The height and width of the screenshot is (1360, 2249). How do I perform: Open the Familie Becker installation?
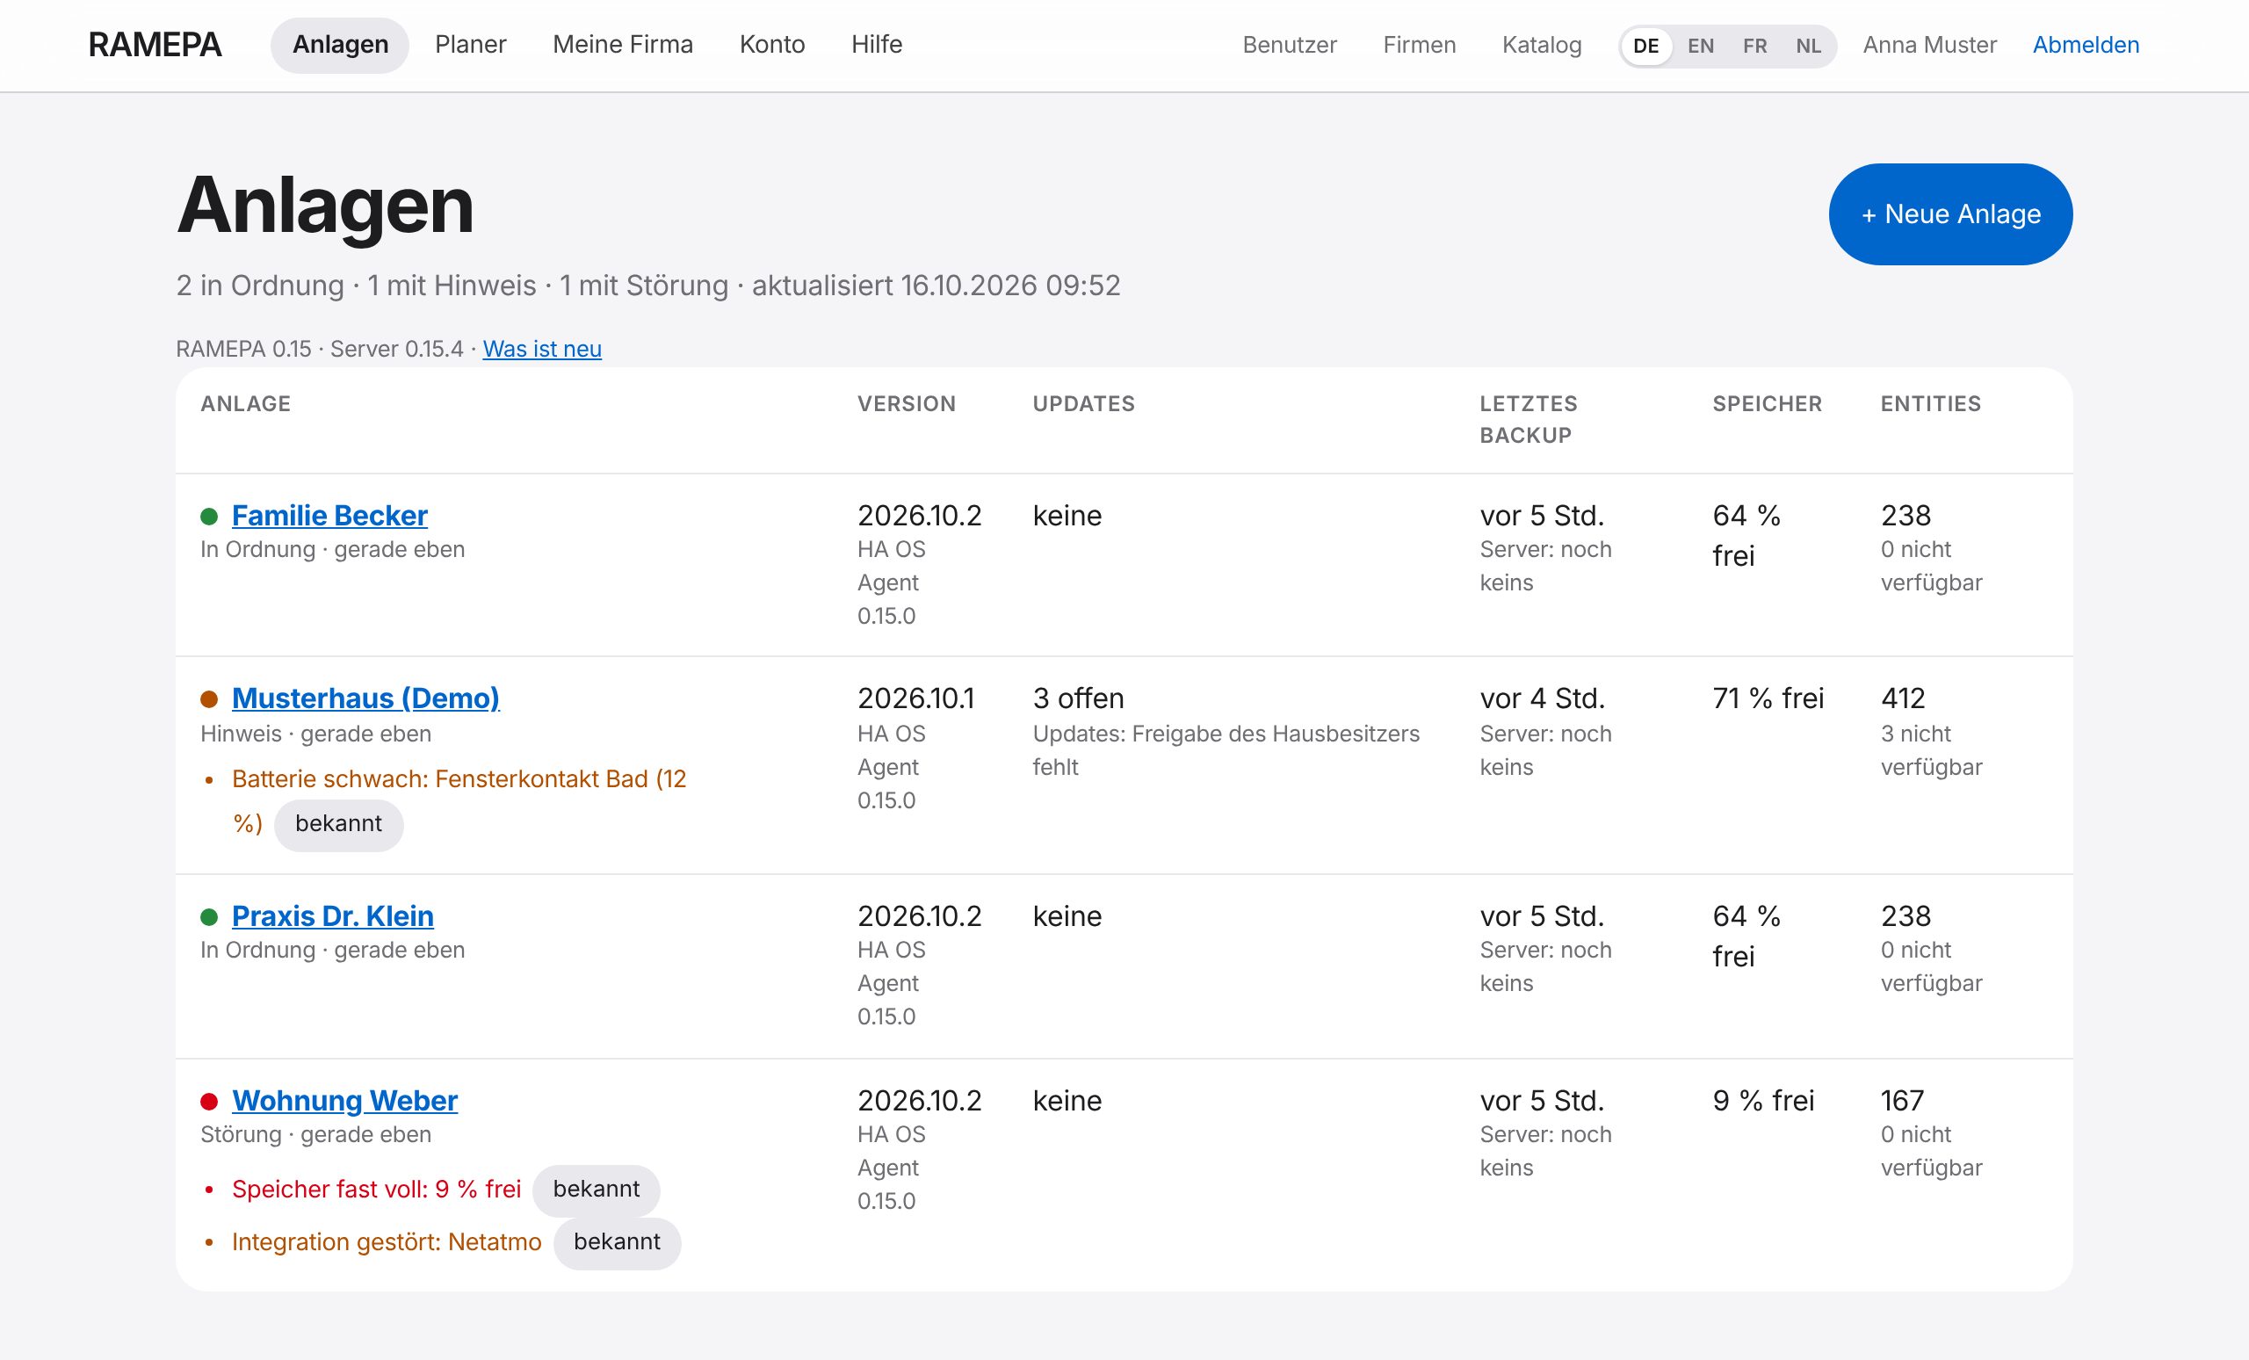click(329, 516)
